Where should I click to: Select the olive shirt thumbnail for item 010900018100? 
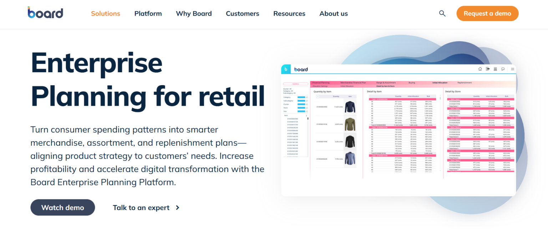pos(350,124)
